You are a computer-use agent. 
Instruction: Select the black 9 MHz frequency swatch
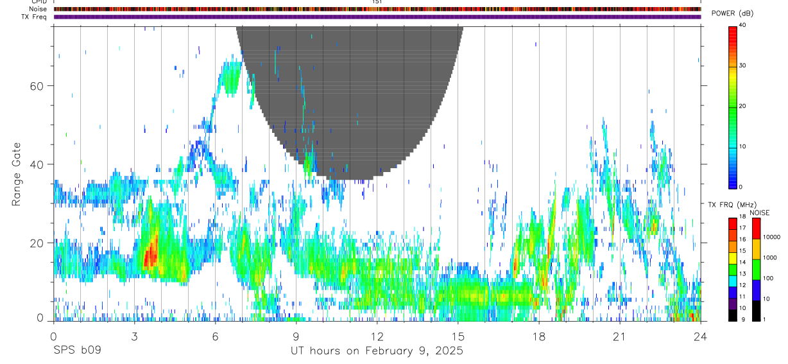[732, 315]
